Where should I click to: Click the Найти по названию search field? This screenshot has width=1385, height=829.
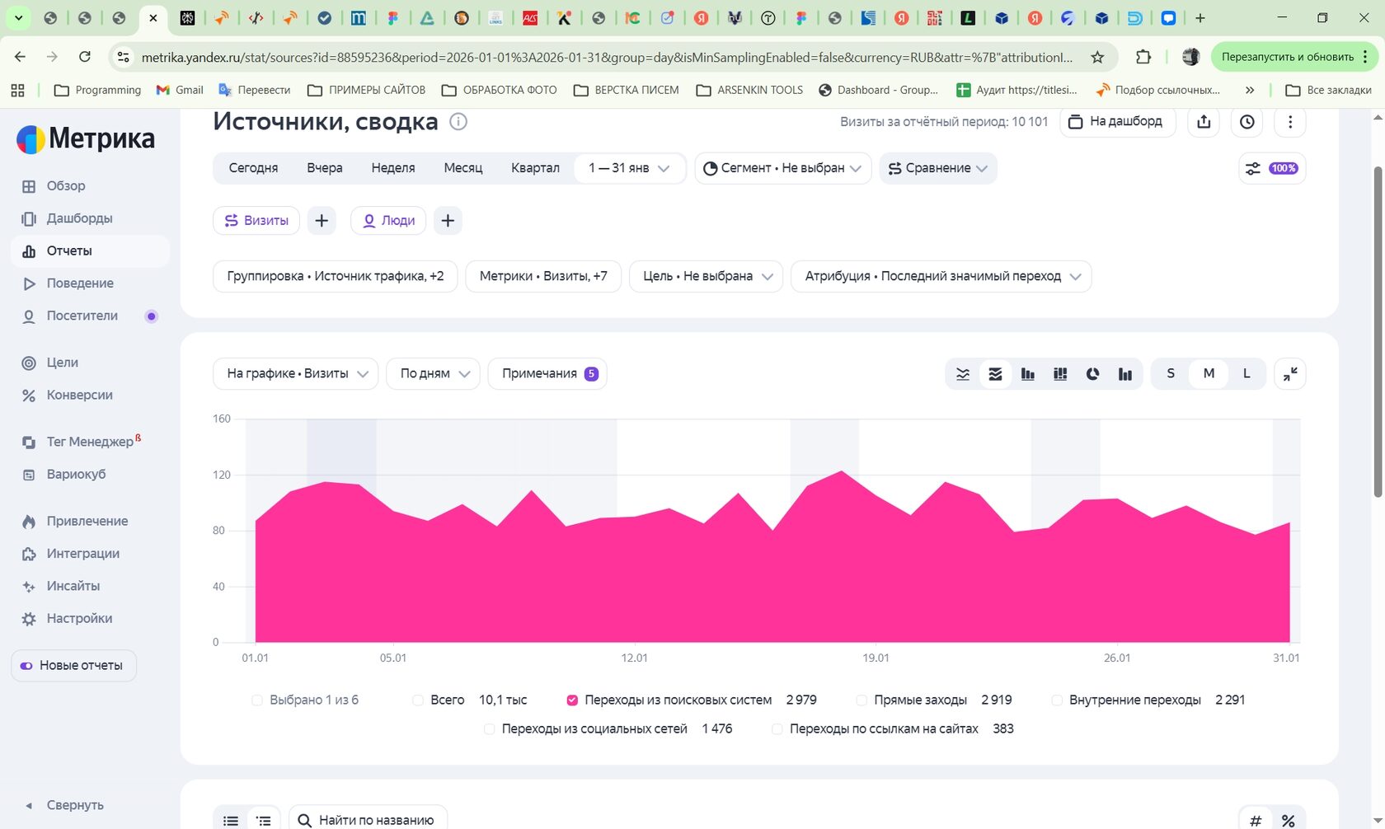(x=369, y=820)
